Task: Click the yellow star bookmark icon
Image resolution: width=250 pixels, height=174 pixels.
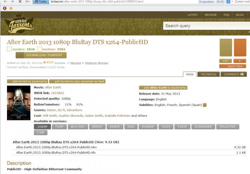Action: (x=11, y=8)
